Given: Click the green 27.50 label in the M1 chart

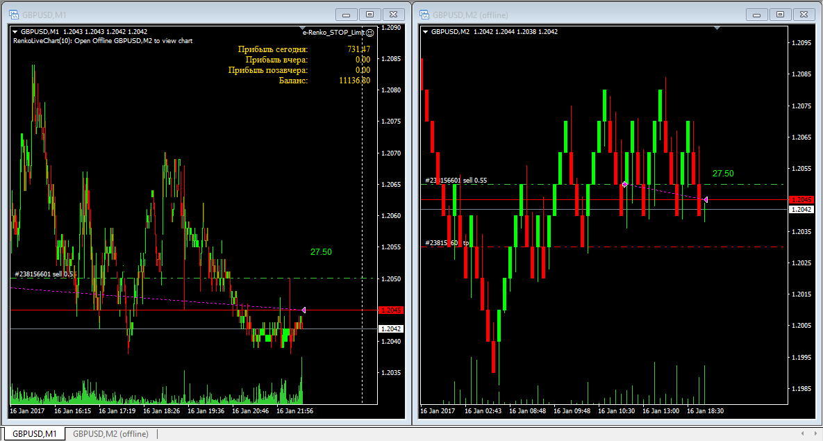Looking at the screenshot, I should [321, 252].
